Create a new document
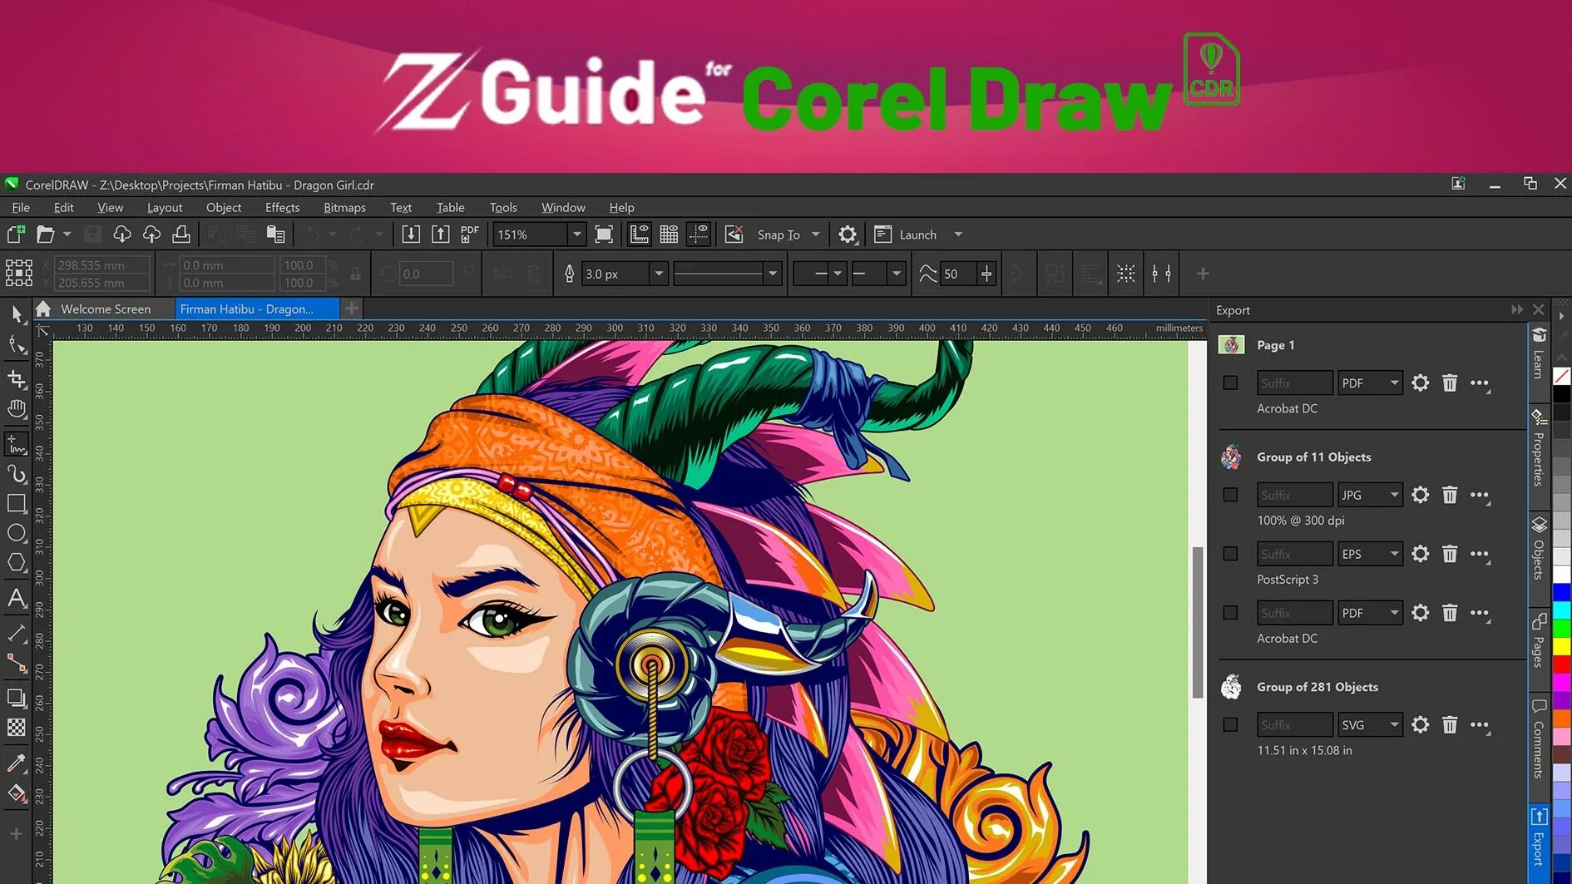 [16, 235]
